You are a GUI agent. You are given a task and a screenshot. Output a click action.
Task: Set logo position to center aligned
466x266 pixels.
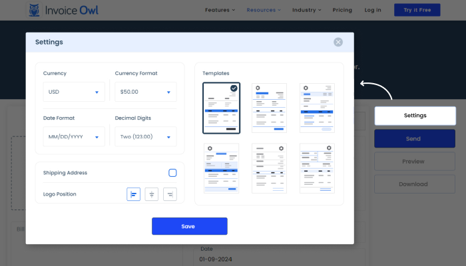[x=152, y=194]
